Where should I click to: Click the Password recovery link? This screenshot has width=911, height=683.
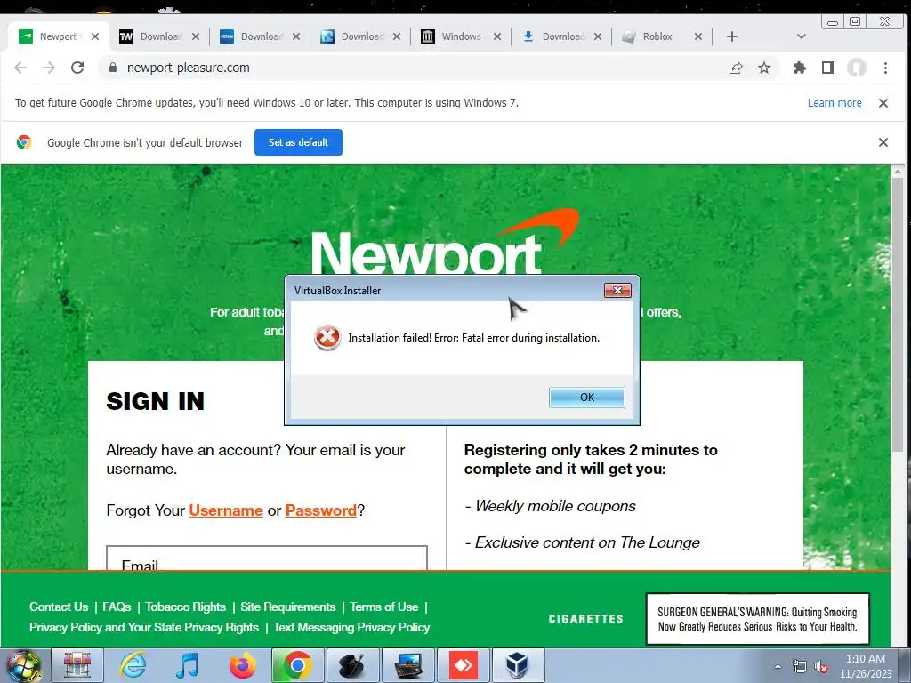click(x=320, y=510)
